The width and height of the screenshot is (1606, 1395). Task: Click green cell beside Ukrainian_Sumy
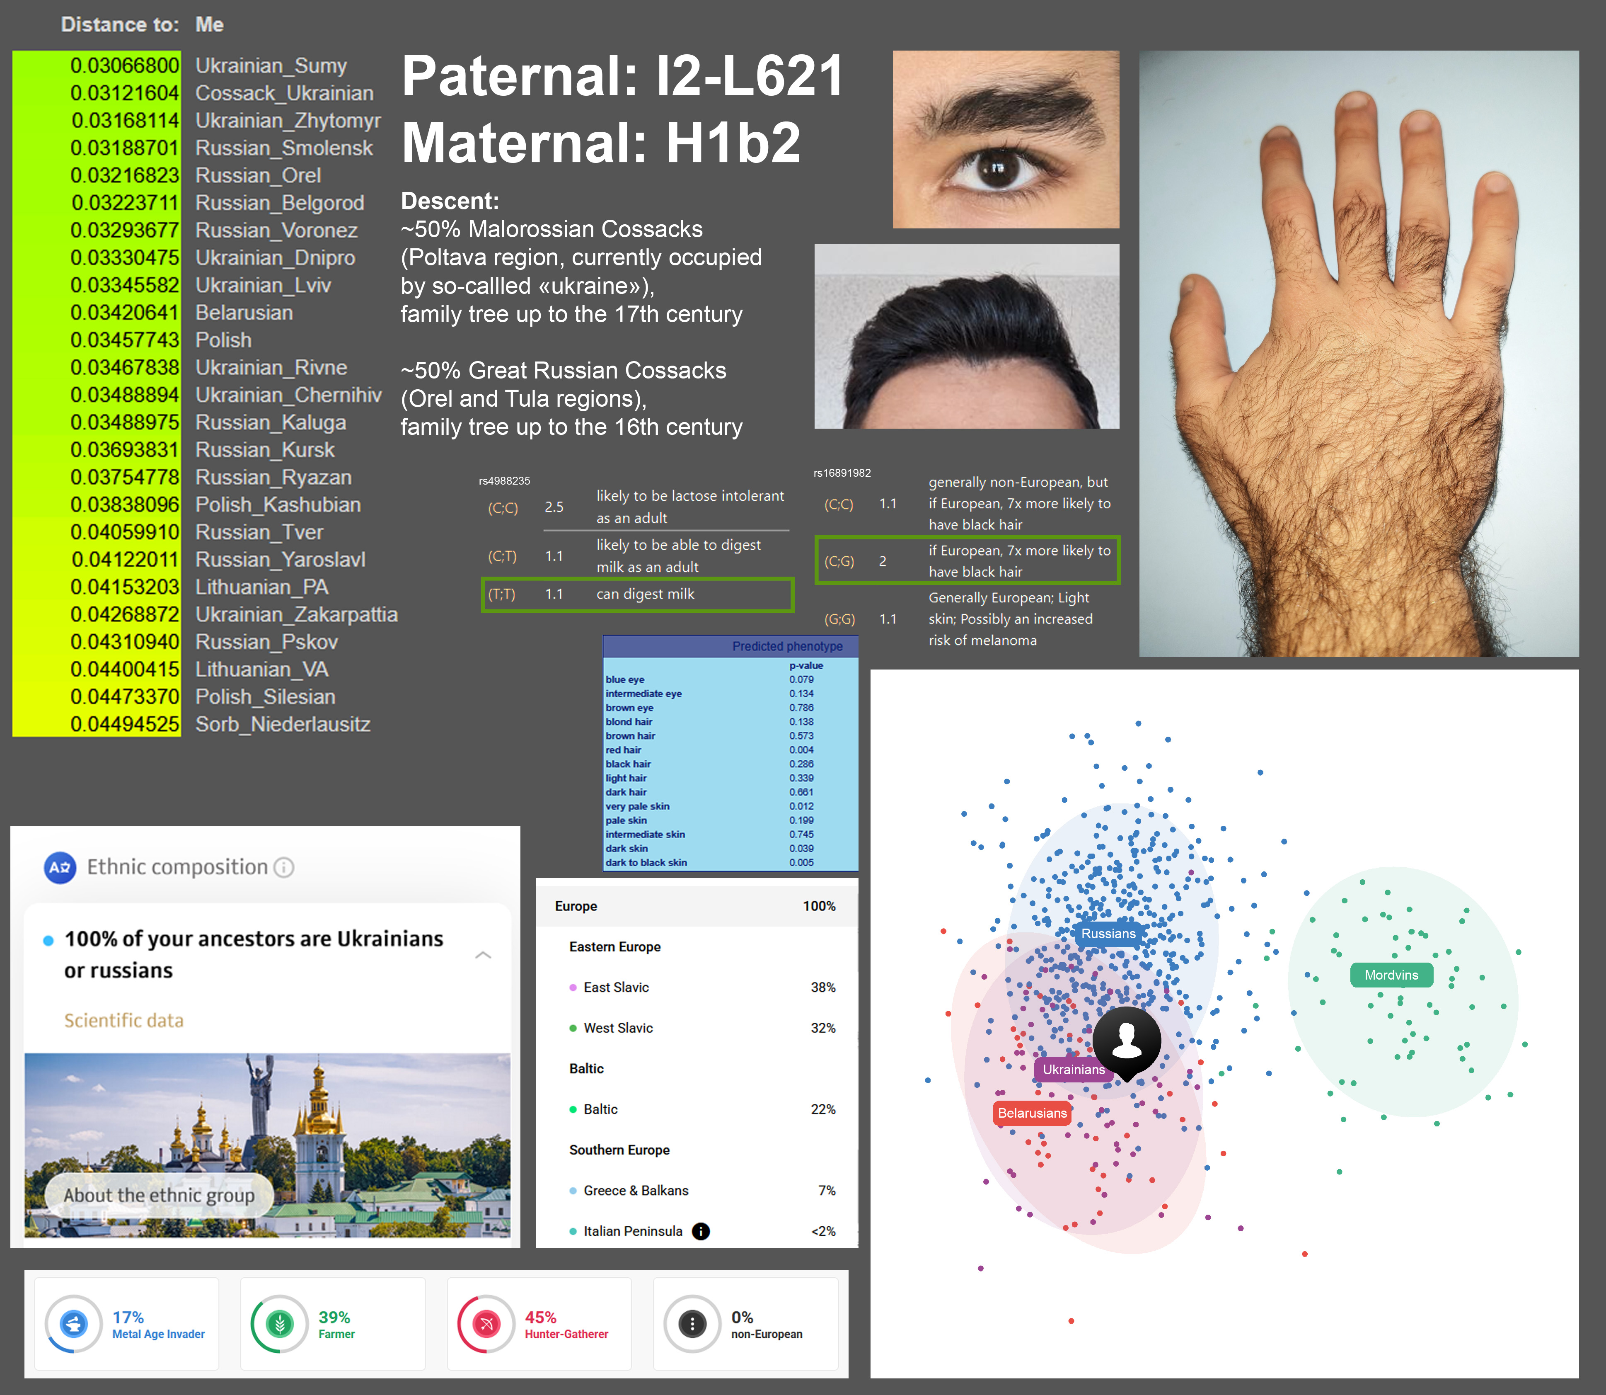[x=97, y=66]
